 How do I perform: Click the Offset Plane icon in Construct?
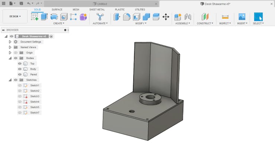click(205, 17)
